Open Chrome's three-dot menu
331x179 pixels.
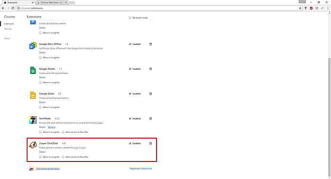[x=328, y=8]
